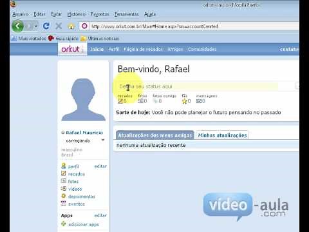Click the Últimas notícias folder icon
Image resolution: width=309 pixels, height=232 pixels.
pos(83,39)
